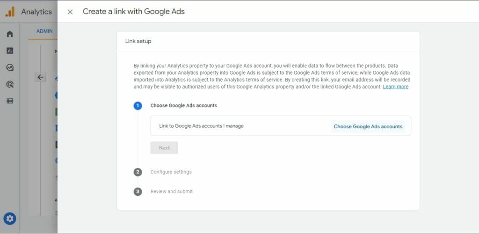
Task: Click 'Link to Google Ads accounts I manage' text
Action: [x=201, y=126]
